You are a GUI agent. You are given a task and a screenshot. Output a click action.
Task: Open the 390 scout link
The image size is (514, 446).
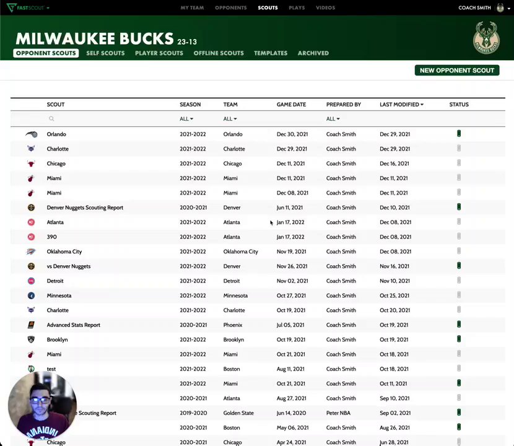[51, 237]
